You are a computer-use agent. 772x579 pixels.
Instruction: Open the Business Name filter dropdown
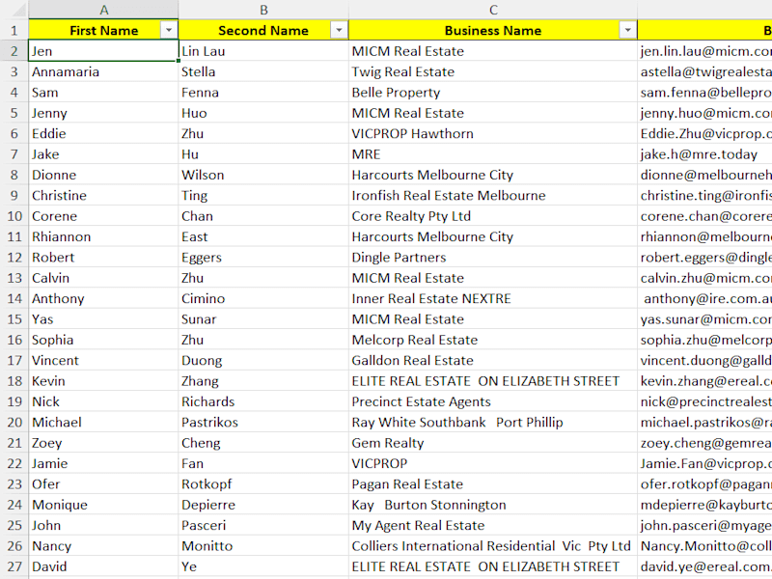[627, 30]
